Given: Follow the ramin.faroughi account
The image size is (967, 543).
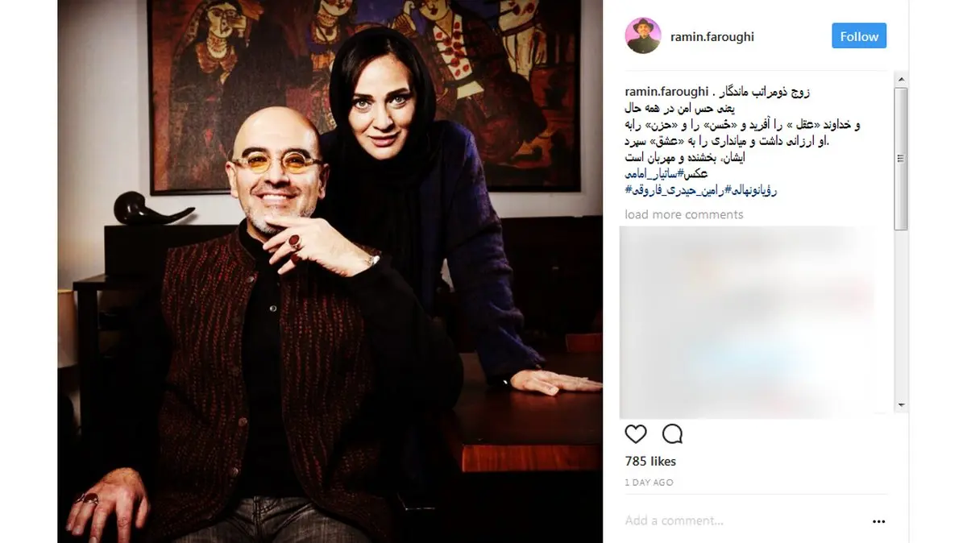Looking at the screenshot, I should (859, 36).
